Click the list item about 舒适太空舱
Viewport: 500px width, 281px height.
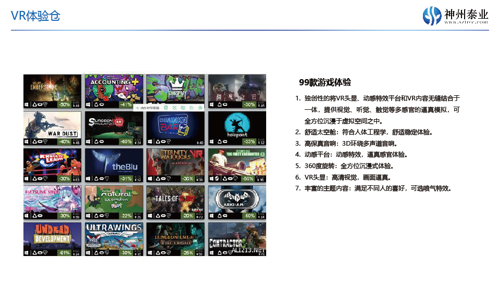click(x=364, y=132)
